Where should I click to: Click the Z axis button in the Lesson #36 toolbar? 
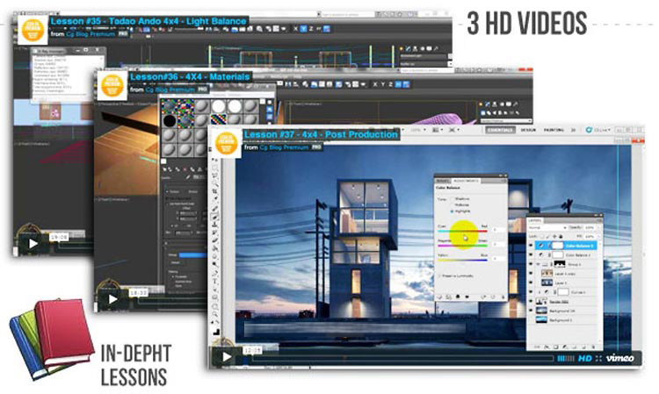390,84
